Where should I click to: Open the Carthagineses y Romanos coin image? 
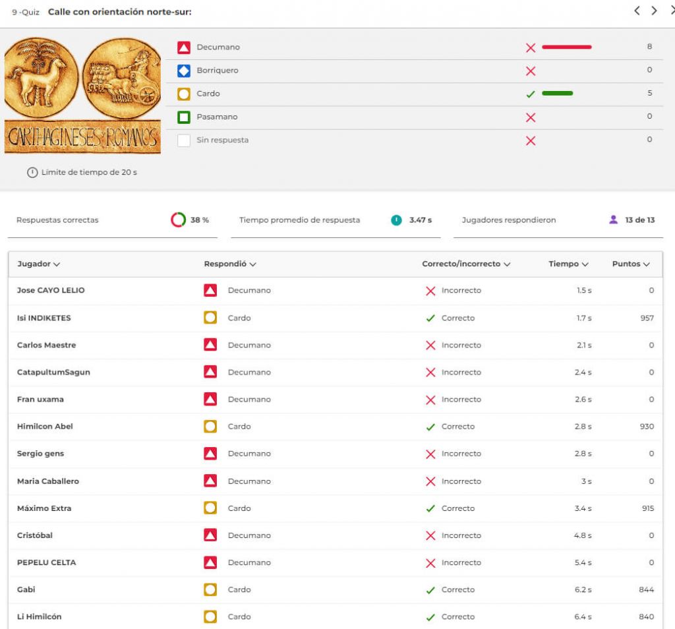point(82,95)
